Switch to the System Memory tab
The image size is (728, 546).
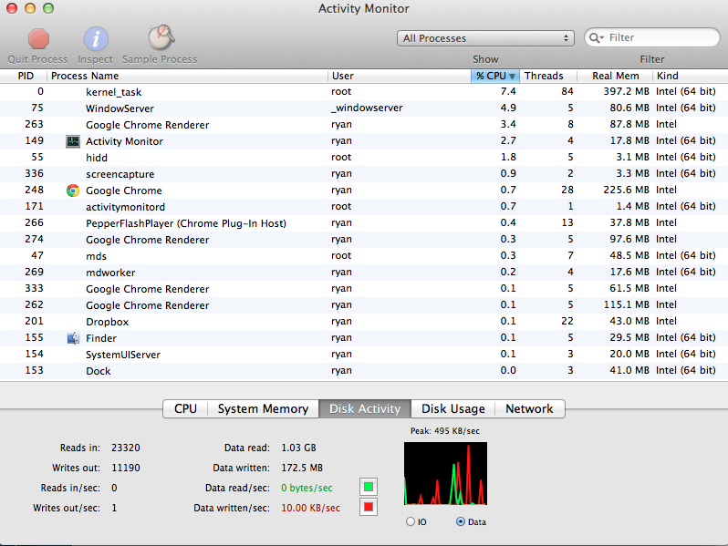263,408
